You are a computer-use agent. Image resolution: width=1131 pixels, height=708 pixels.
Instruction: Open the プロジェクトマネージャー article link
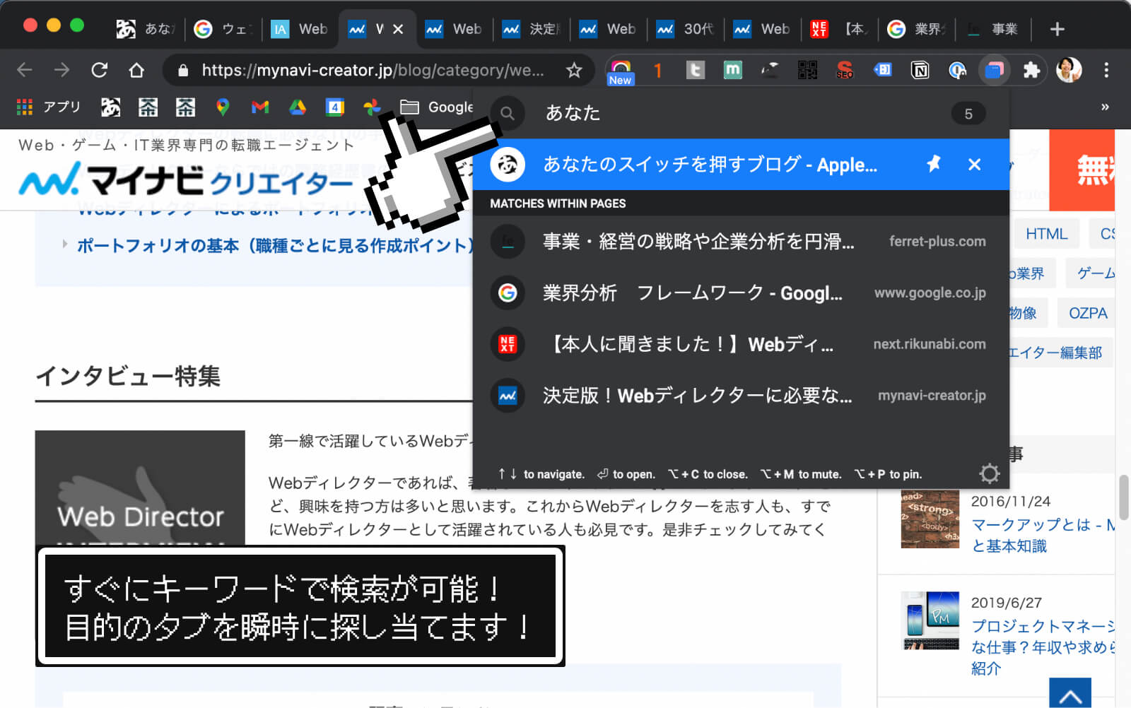(x=1043, y=647)
